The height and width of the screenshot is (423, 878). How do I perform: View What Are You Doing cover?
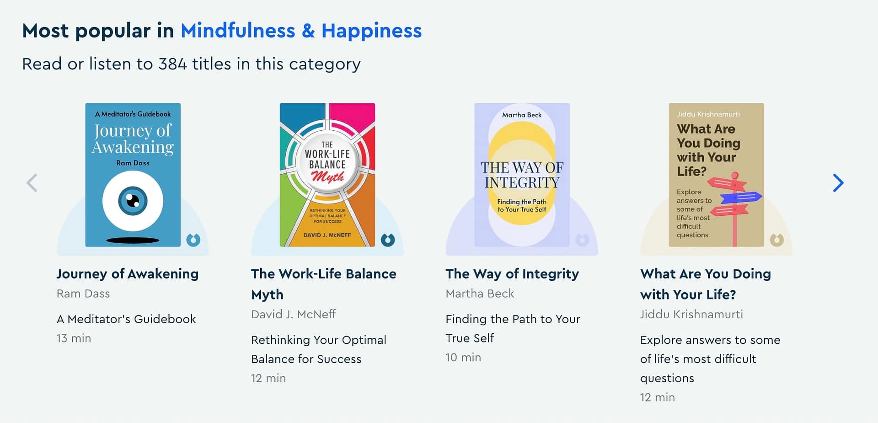(716, 175)
